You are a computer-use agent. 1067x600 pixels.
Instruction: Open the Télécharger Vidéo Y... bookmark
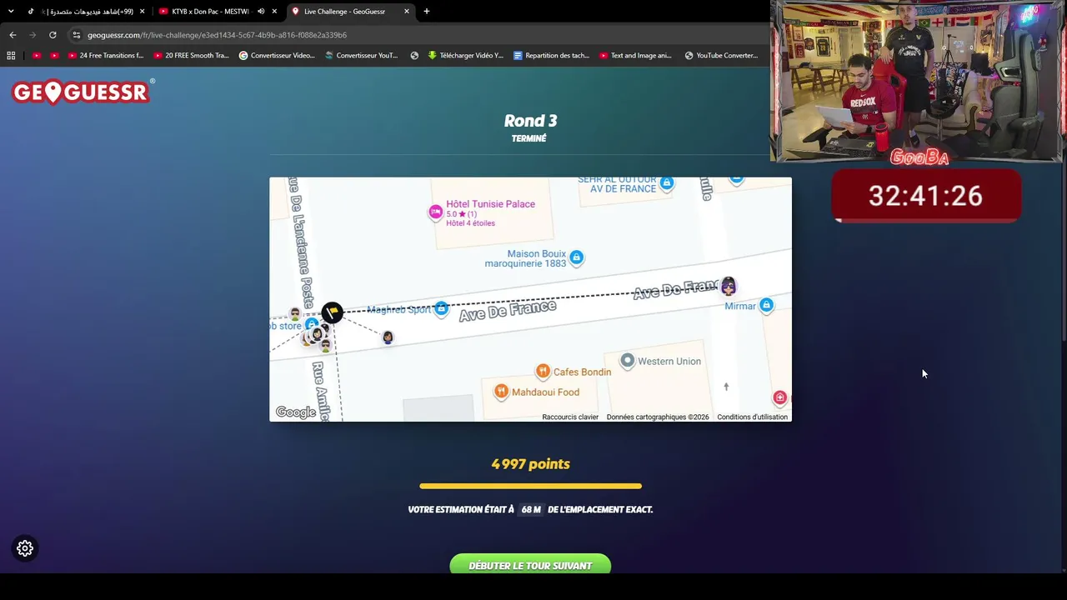point(465,56)
